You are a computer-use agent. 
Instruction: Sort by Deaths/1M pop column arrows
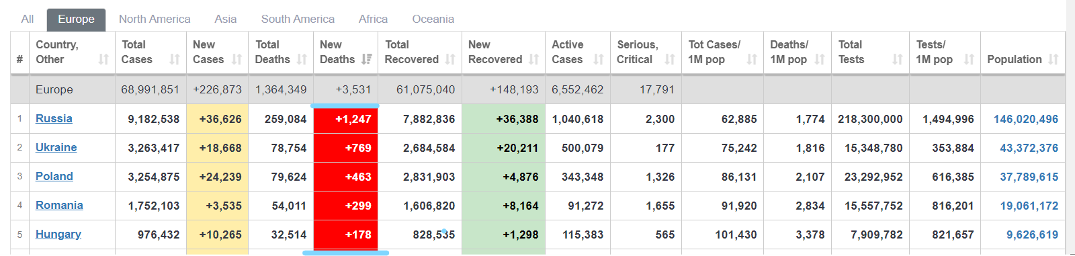point(820,59)
